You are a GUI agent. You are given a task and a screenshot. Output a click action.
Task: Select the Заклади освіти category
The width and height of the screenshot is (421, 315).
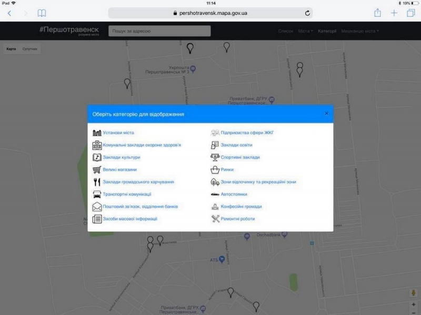[x=236, y=145]
